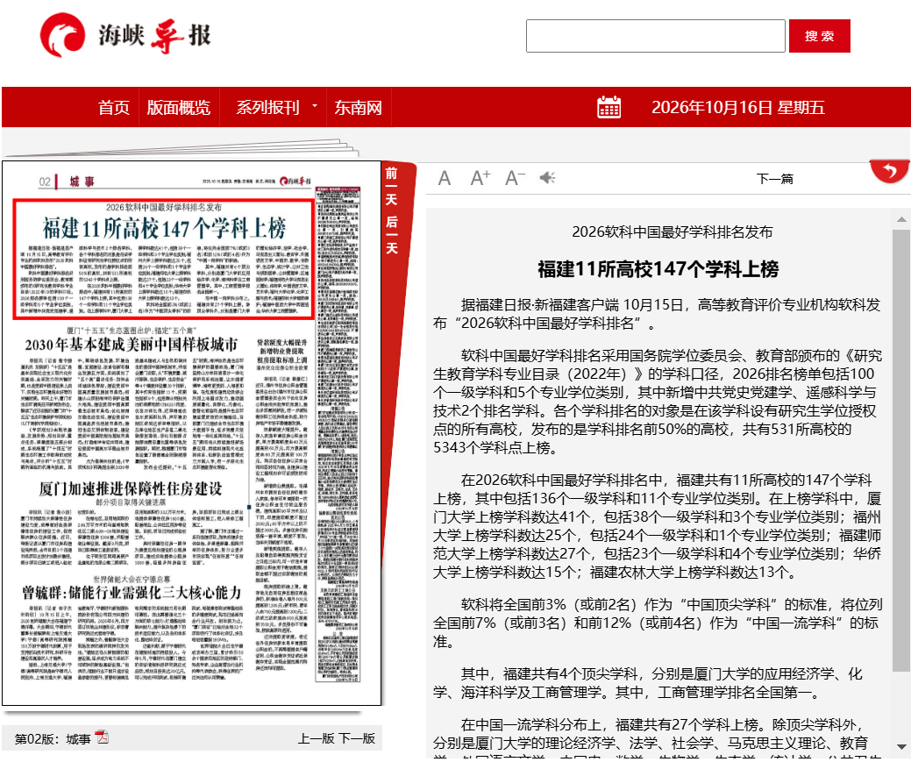Decrease article font size with A- icon
The width and height of the screenshot is (911, 769).
(515, 178)
